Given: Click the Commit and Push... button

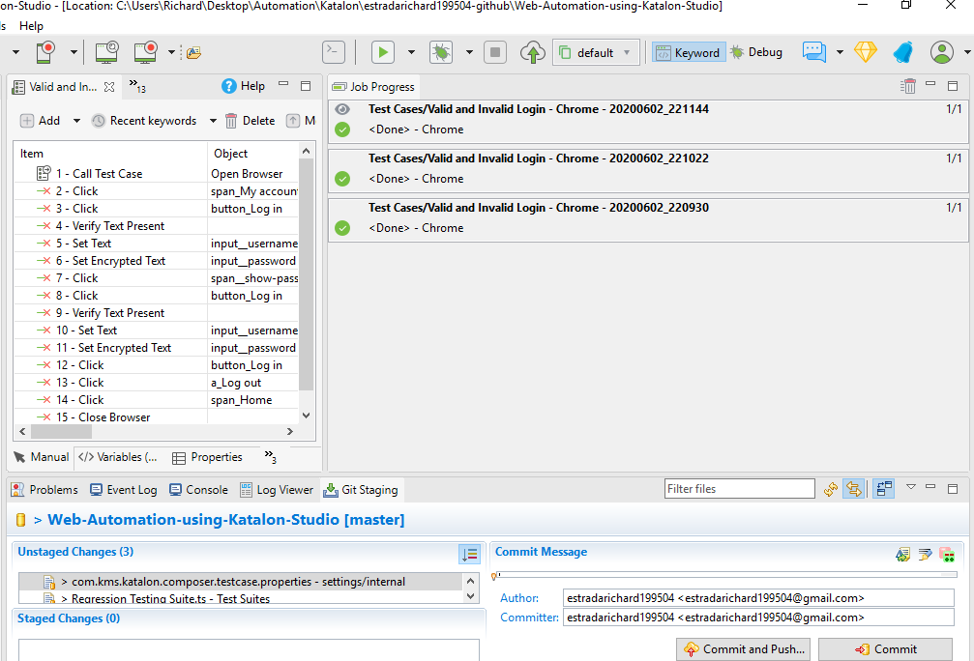Looking at the screenshot, I should tap(744, 649).
